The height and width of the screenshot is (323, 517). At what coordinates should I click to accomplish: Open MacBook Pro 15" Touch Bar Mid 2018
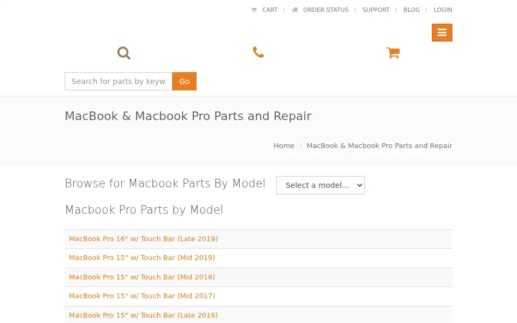coord(142,277)
